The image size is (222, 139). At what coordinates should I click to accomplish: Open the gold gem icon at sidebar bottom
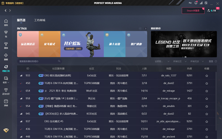6,130
